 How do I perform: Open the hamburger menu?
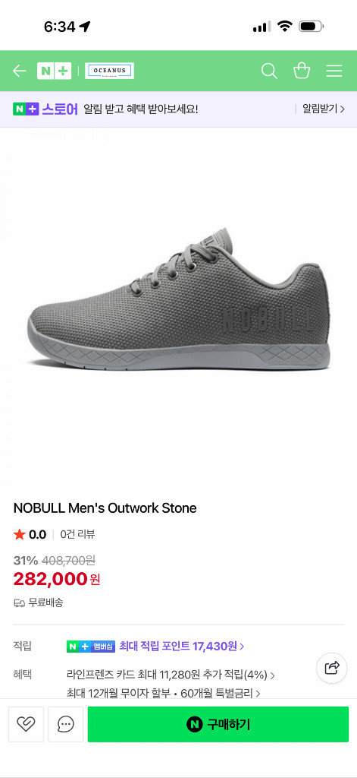pos(334,71)
